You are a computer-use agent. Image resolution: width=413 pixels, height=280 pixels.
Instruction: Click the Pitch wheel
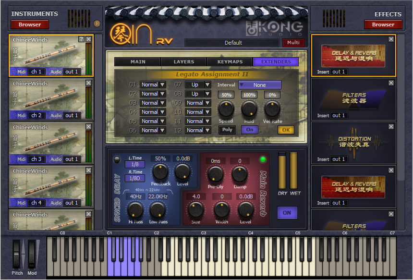[16, 254]
